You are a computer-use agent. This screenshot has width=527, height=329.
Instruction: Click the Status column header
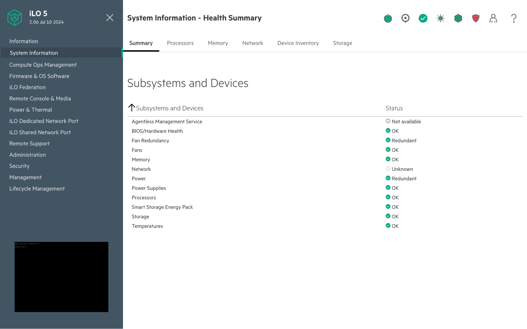click(394, 108)
